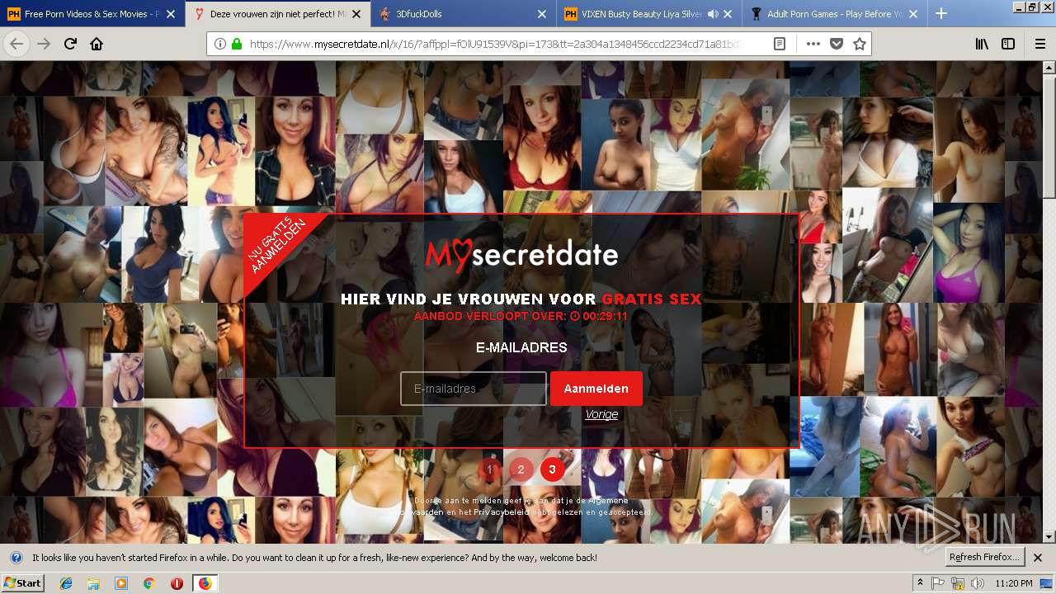Open the media player taskbar icon

click(121, 583)
